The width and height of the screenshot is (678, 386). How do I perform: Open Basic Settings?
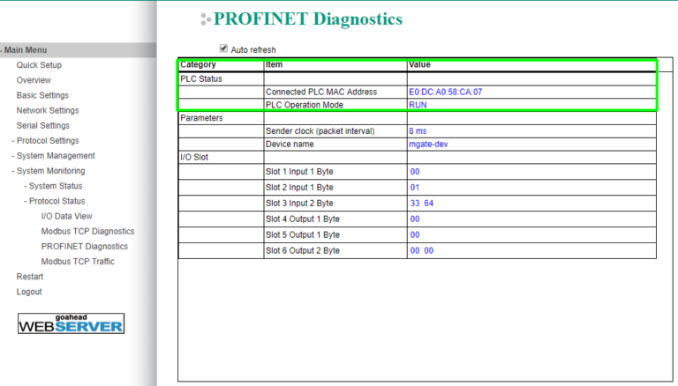pyautogui.click(x=42, y=95)
